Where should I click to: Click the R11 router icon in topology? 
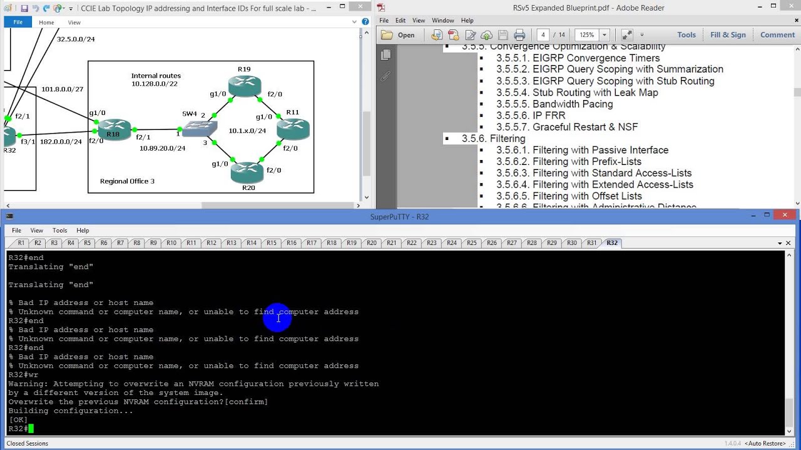point(293,128)
